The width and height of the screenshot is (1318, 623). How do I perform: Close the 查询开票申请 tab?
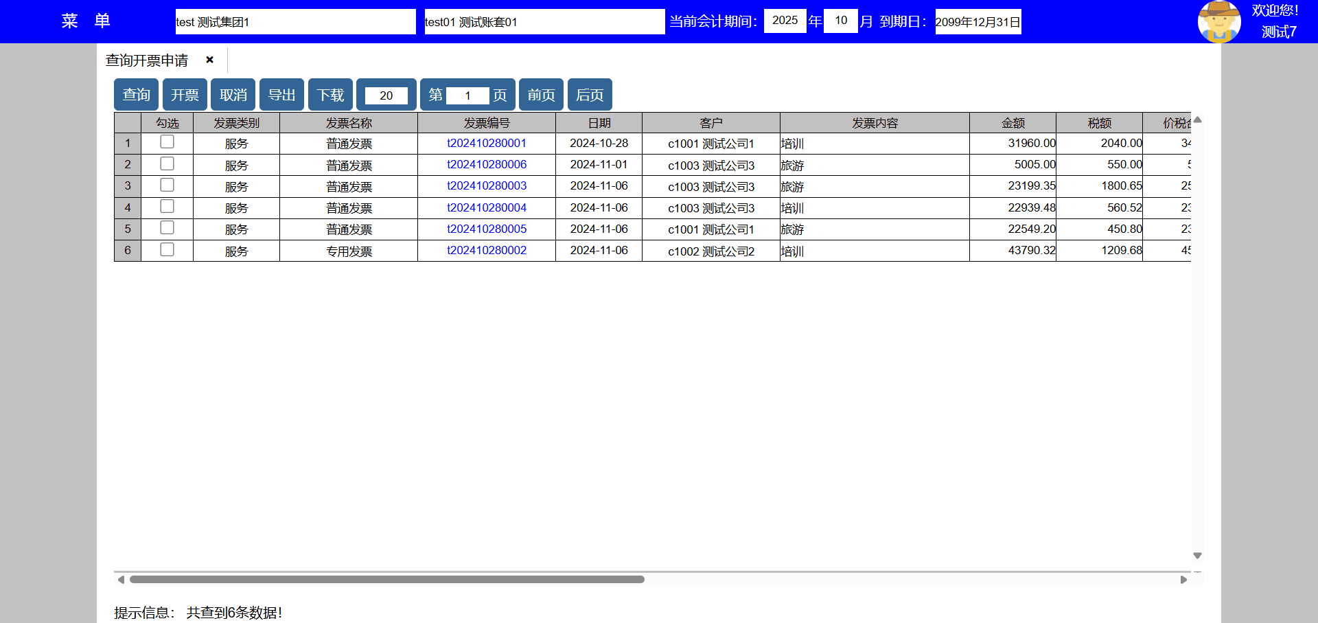pos(209,60)
